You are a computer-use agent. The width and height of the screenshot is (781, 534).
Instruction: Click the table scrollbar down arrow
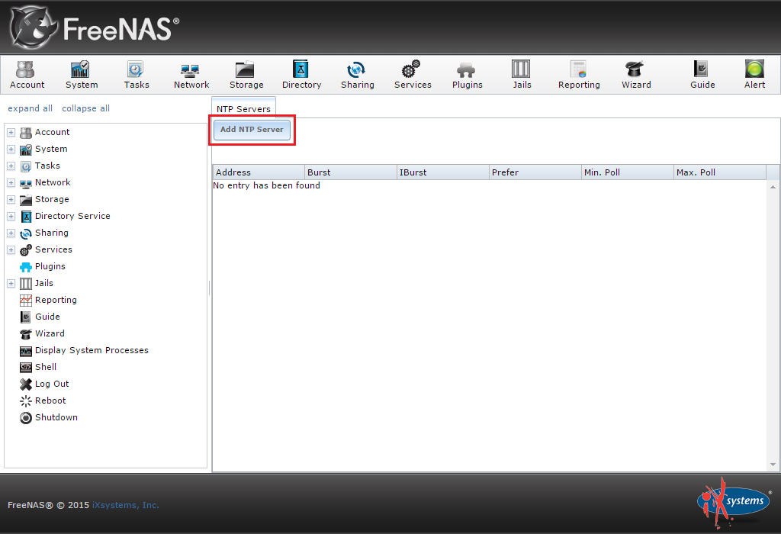tap(773, 465)
